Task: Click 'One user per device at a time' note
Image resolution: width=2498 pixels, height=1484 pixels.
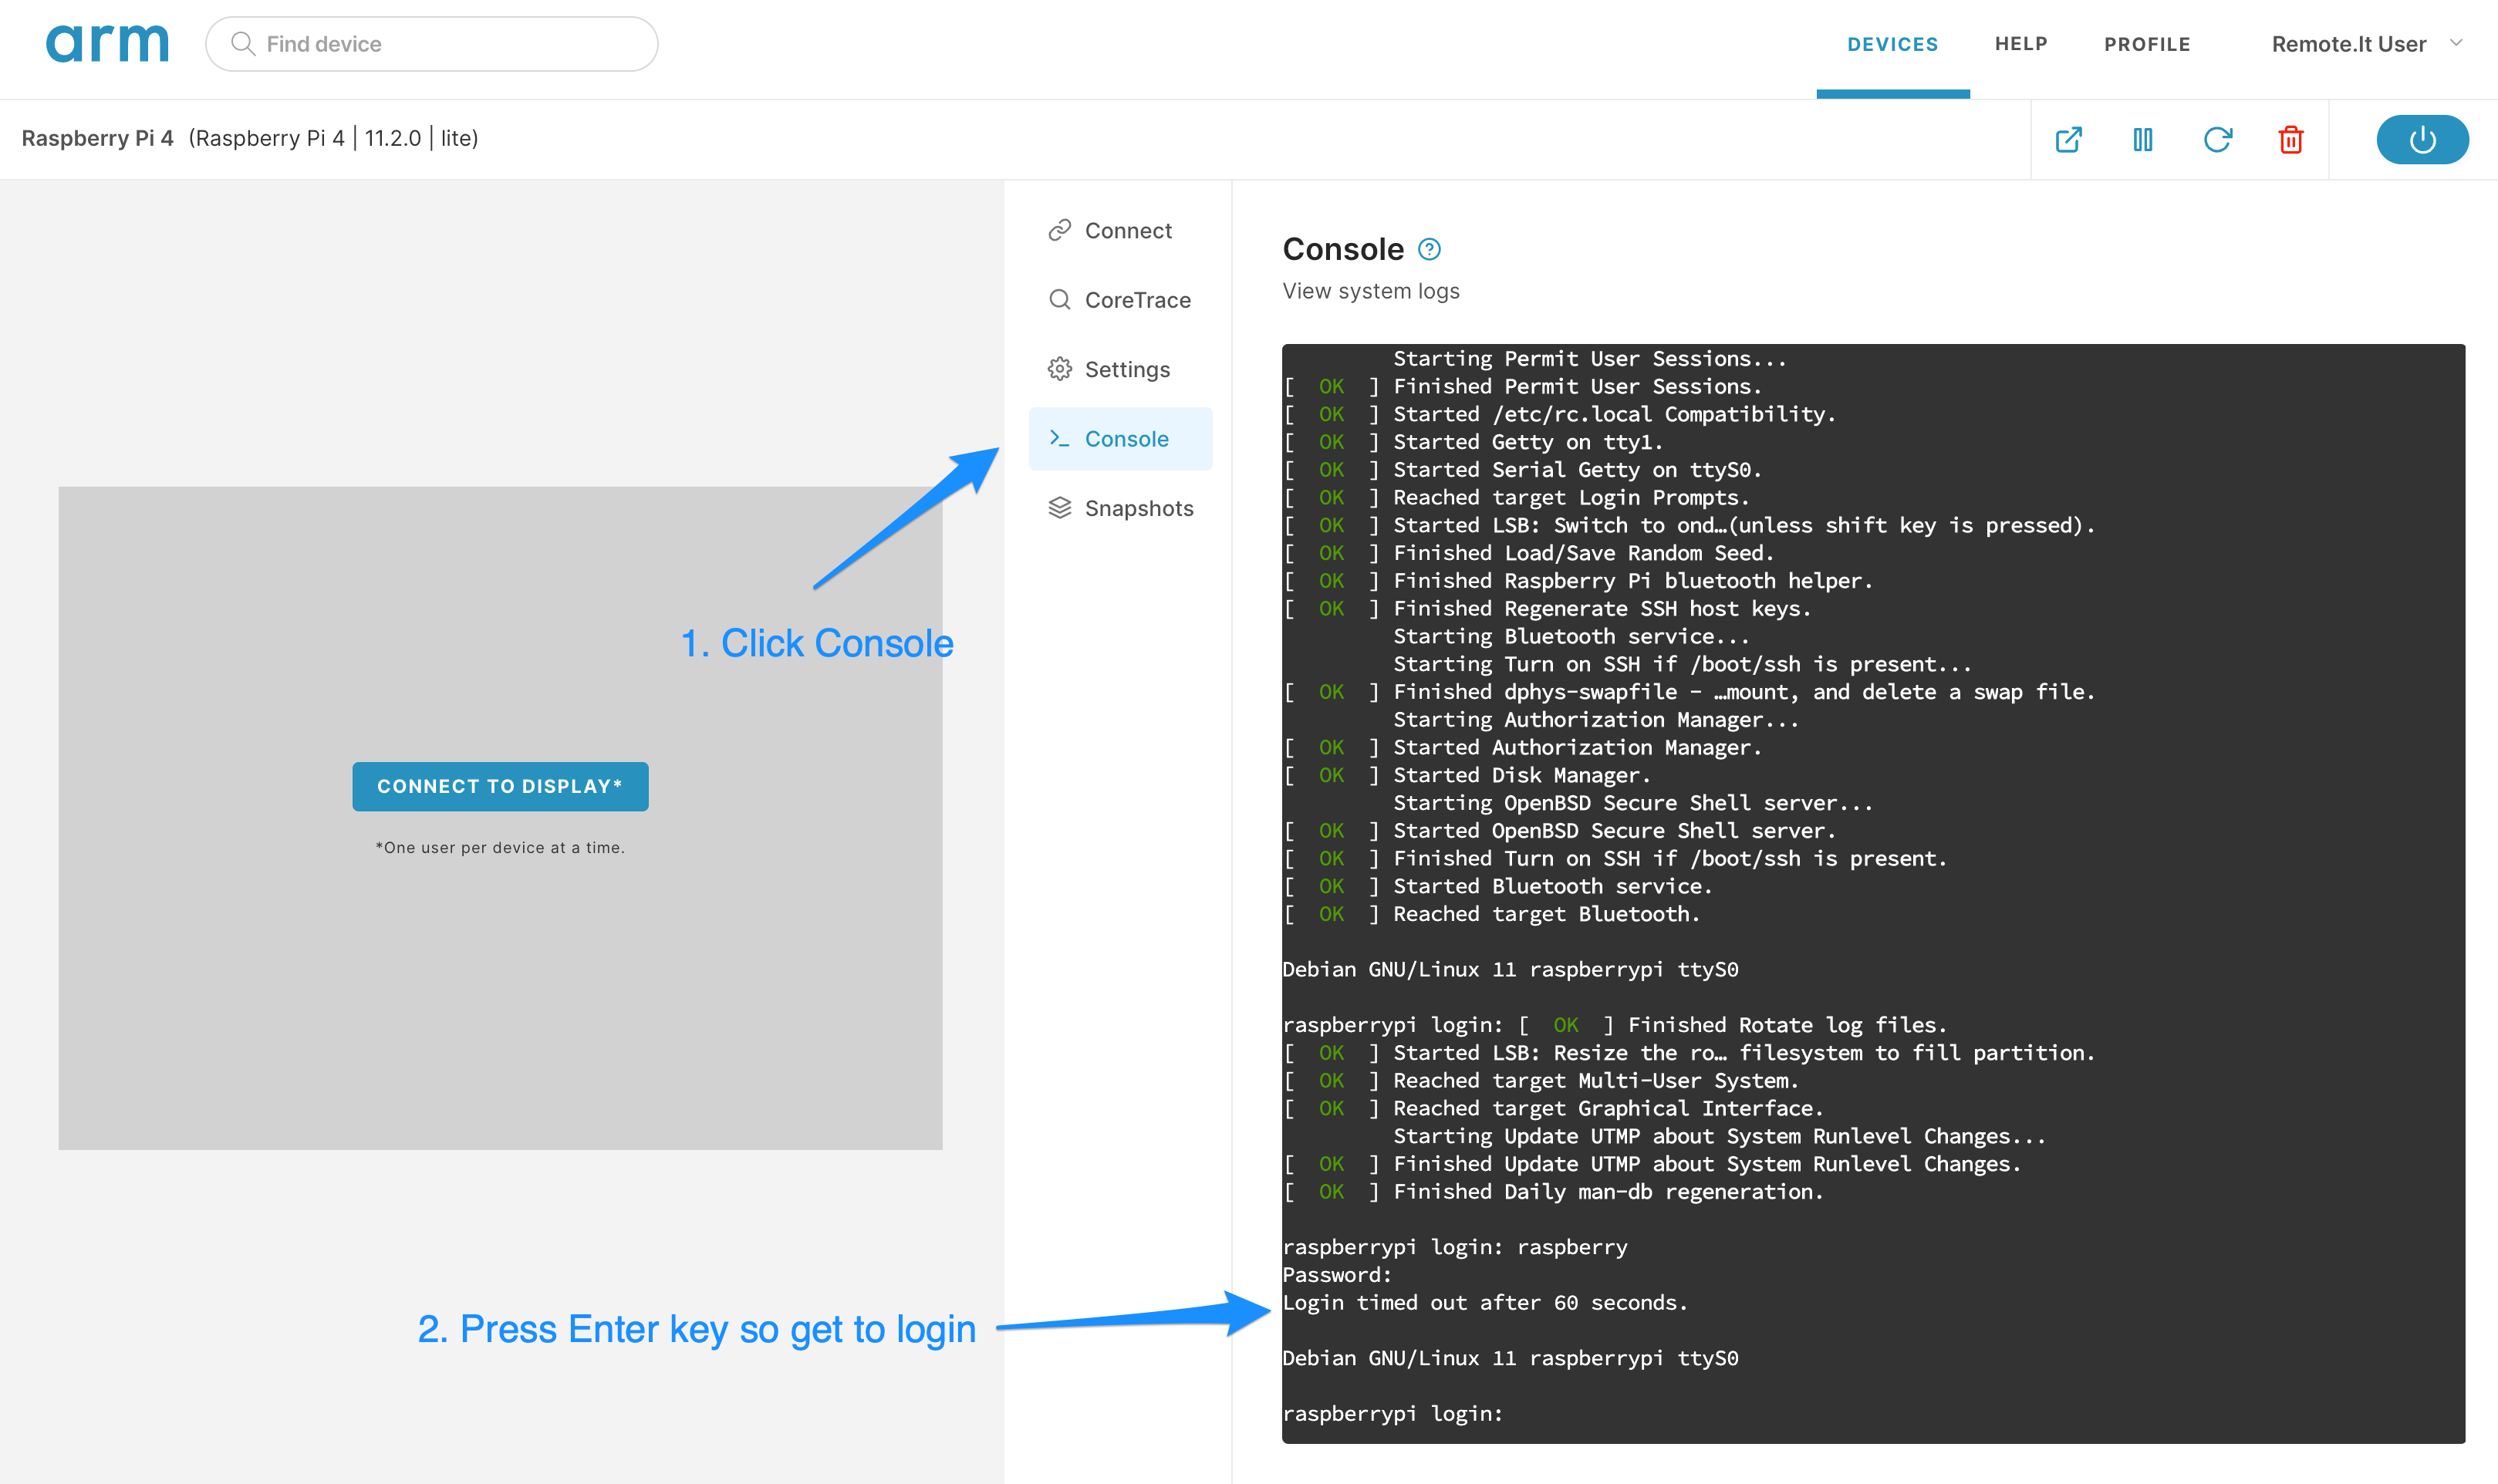Action: [500, 847]
